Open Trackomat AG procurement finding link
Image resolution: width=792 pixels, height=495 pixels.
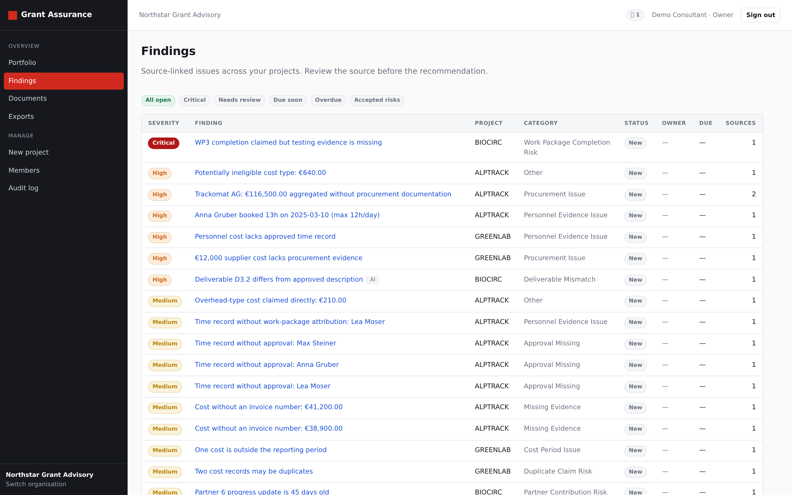point(323,194)
